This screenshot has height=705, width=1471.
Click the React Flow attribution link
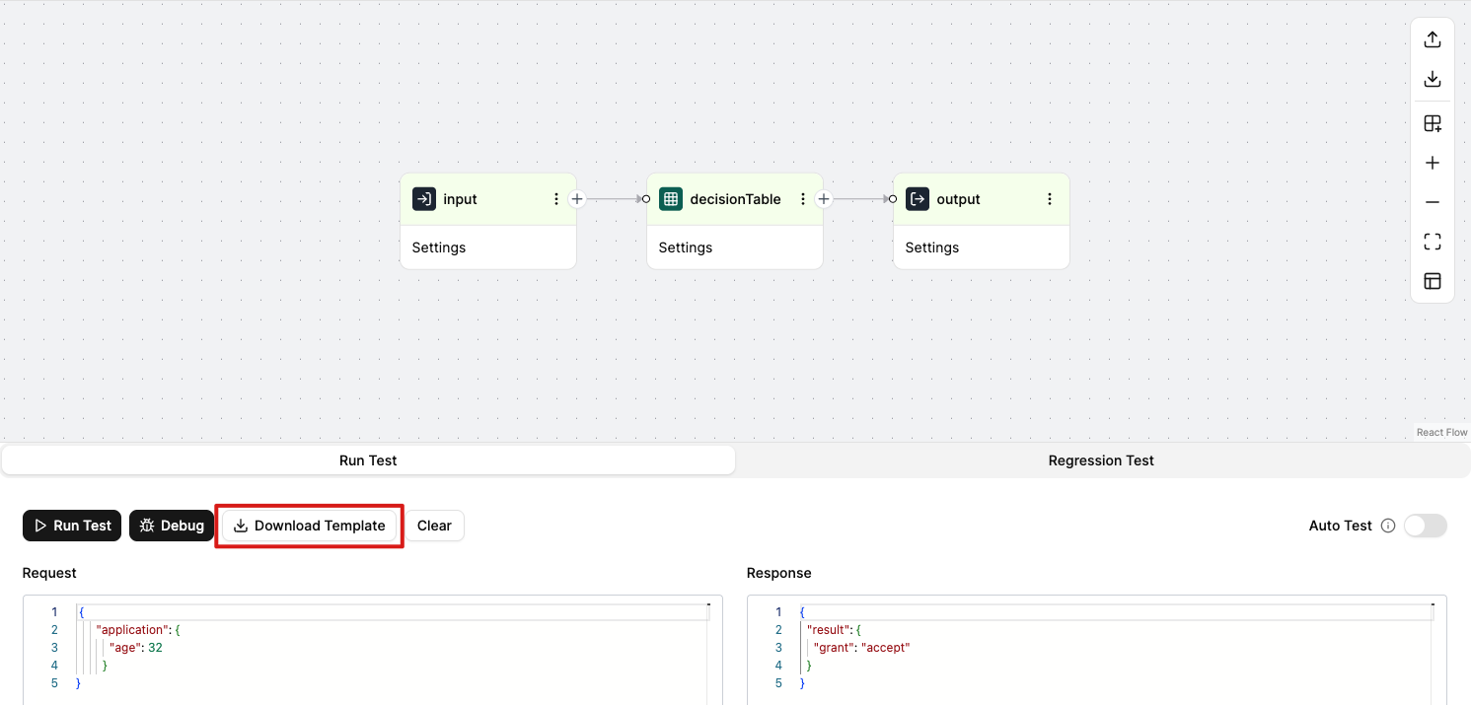tap(1442, 433)
